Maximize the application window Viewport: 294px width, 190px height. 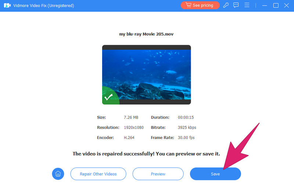click(x=276, y=6)
